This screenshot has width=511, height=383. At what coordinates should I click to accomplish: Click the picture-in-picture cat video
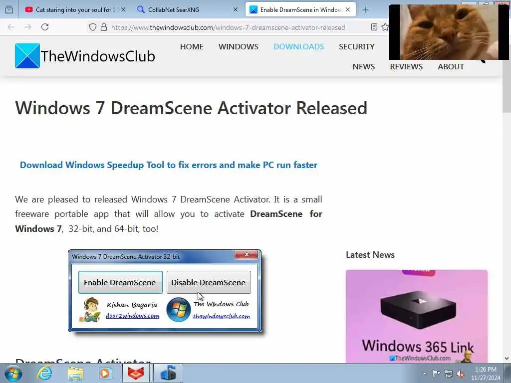tap(449, 32)
